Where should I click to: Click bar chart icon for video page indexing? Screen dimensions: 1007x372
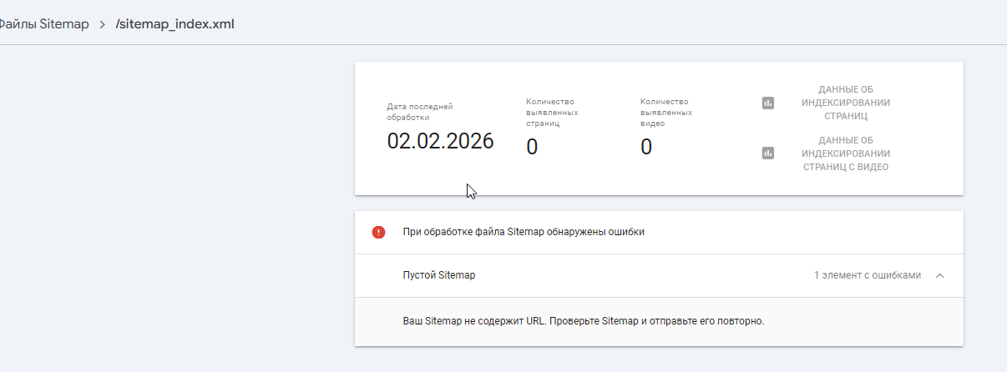[768, 153]
